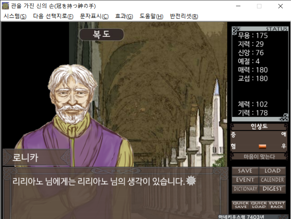Click the 인상도 header
Viewport: 291px width, 219px height.
click(x=259, y=126)
